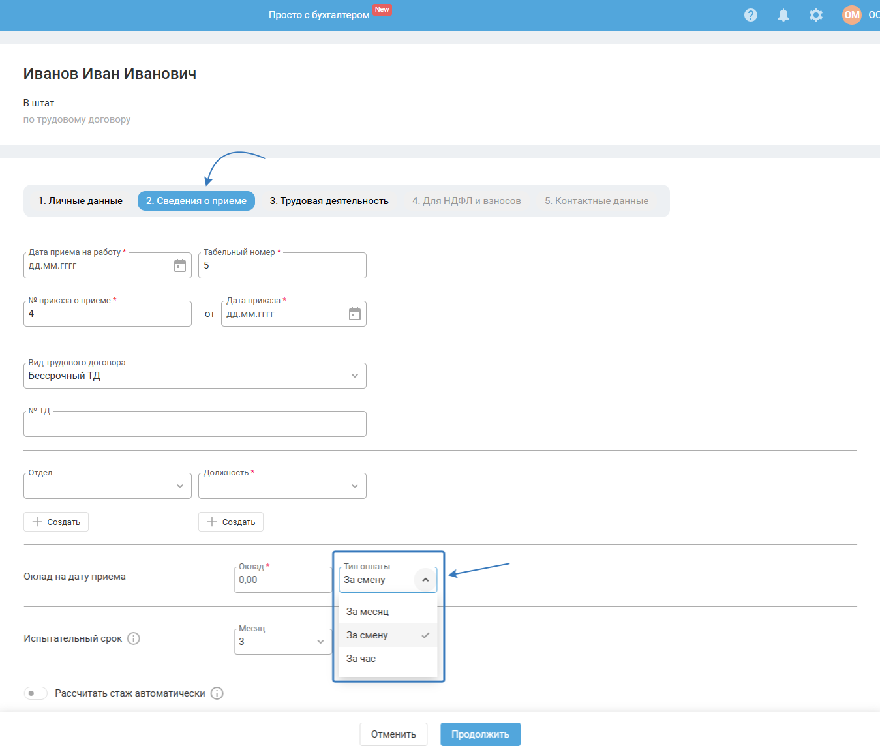Switch to '3. Трудовая деятельность' tab
The image size is (880, 750).
[x=329, y=201]
